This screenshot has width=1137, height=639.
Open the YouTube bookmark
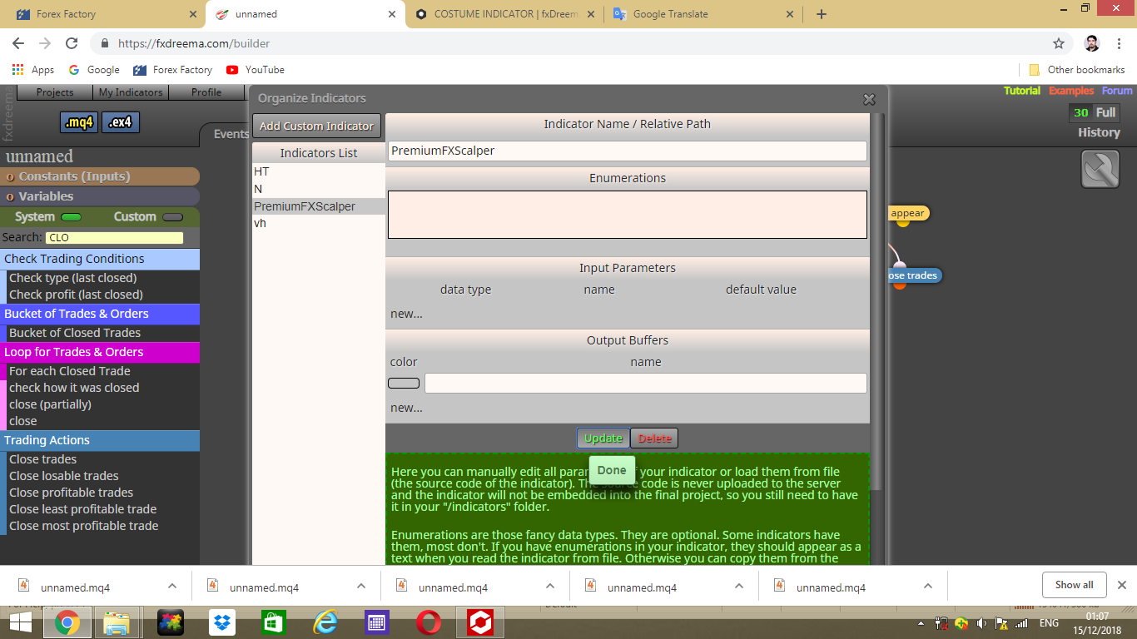click(x=256, y=70)
